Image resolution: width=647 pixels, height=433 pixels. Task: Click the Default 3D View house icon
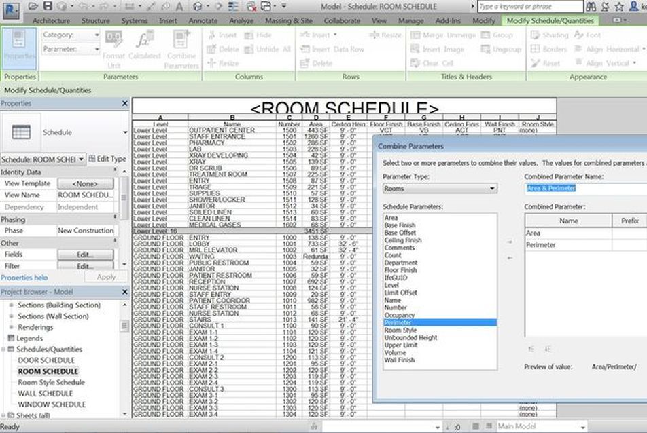pos(198,7)
